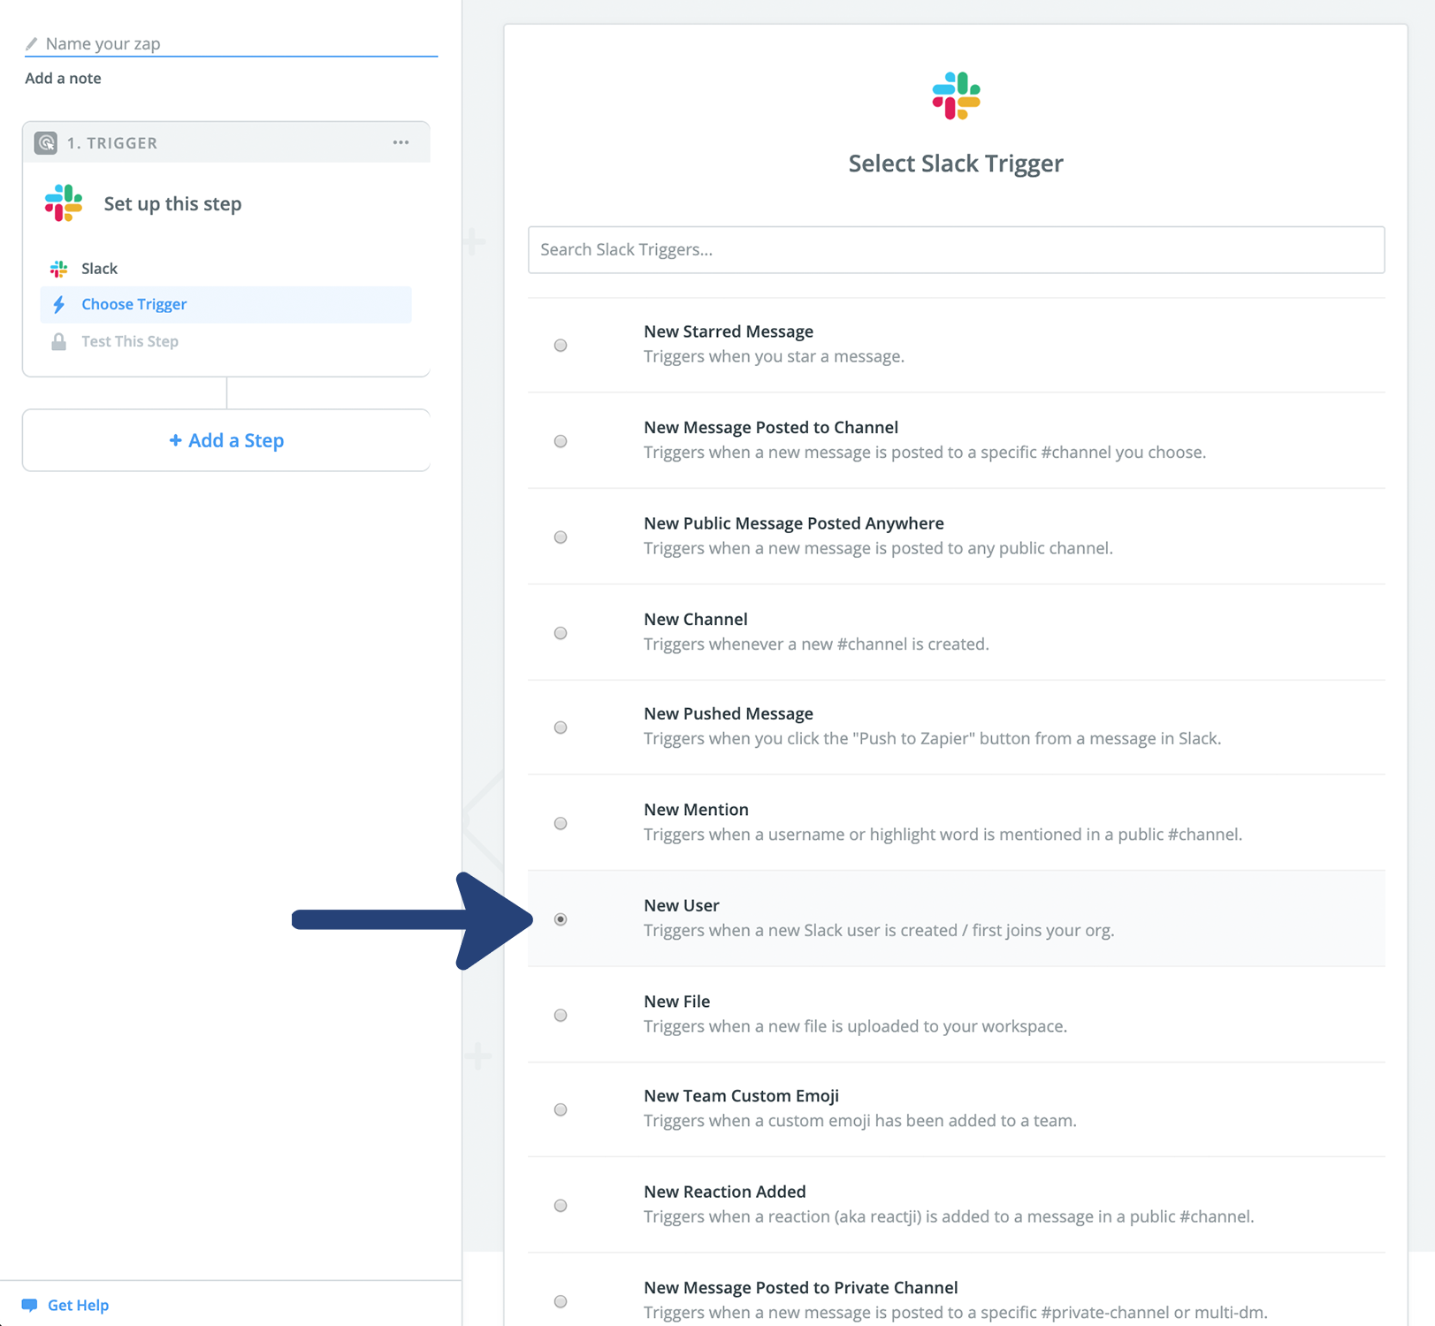Click the New Team Custom Emoji title
This screenshot has height=1326, width=1435.
tap(742, 1096)
